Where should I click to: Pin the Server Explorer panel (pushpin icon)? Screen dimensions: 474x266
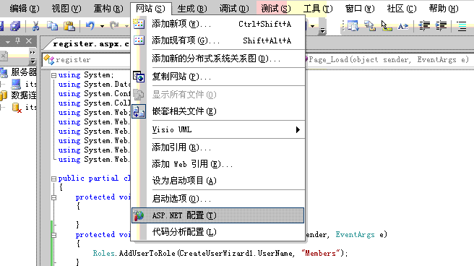[x=18, y=40]
